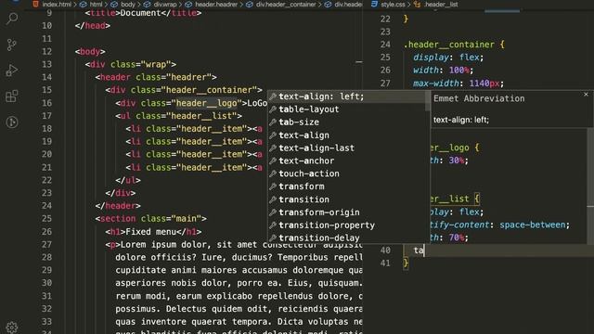594x334 pixels.
Task: Click 'index.html' in breadcrumb
Action: (56, 4)
